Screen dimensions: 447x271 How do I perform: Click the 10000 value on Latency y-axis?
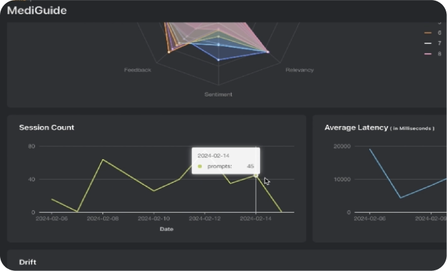[342, 179]
